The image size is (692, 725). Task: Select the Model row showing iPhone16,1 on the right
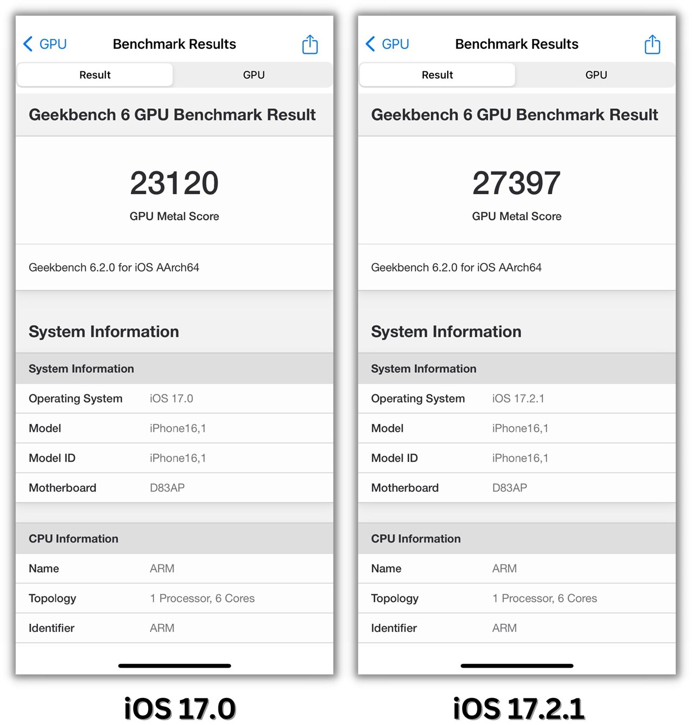pos(516,428)
